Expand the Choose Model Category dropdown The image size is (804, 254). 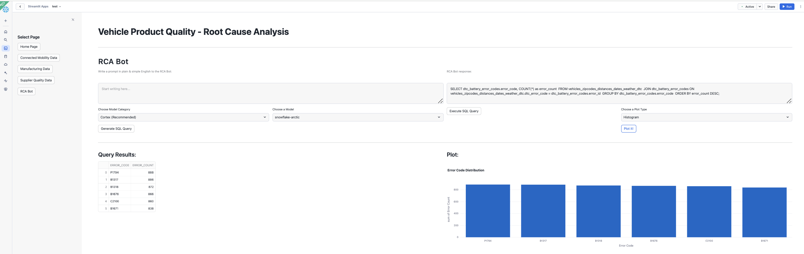(183, 117)
